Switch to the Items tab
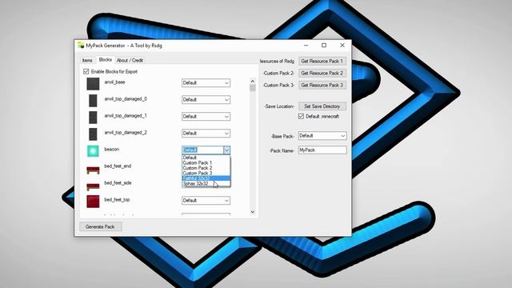The image size is (512, 288). [x=87, y=61]
